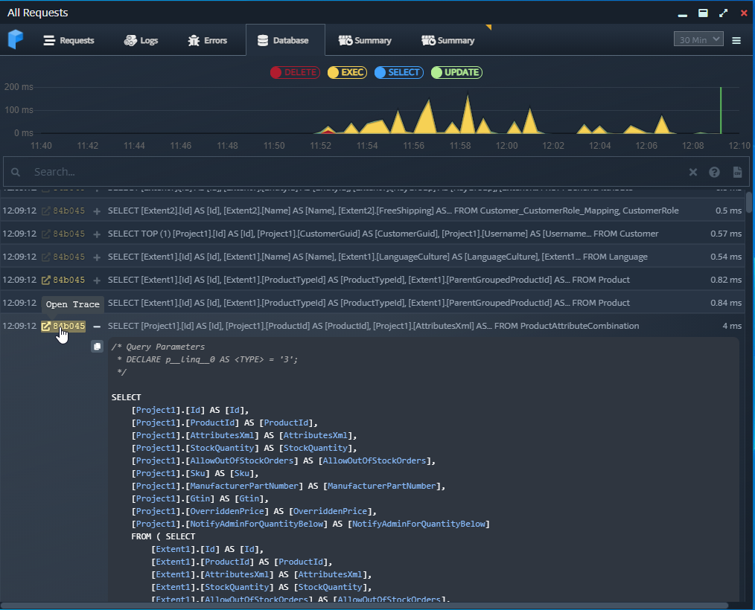Click the 0.57 ms duration value
The width and height of the screenshot is (755, 610).
click(726, 234)
